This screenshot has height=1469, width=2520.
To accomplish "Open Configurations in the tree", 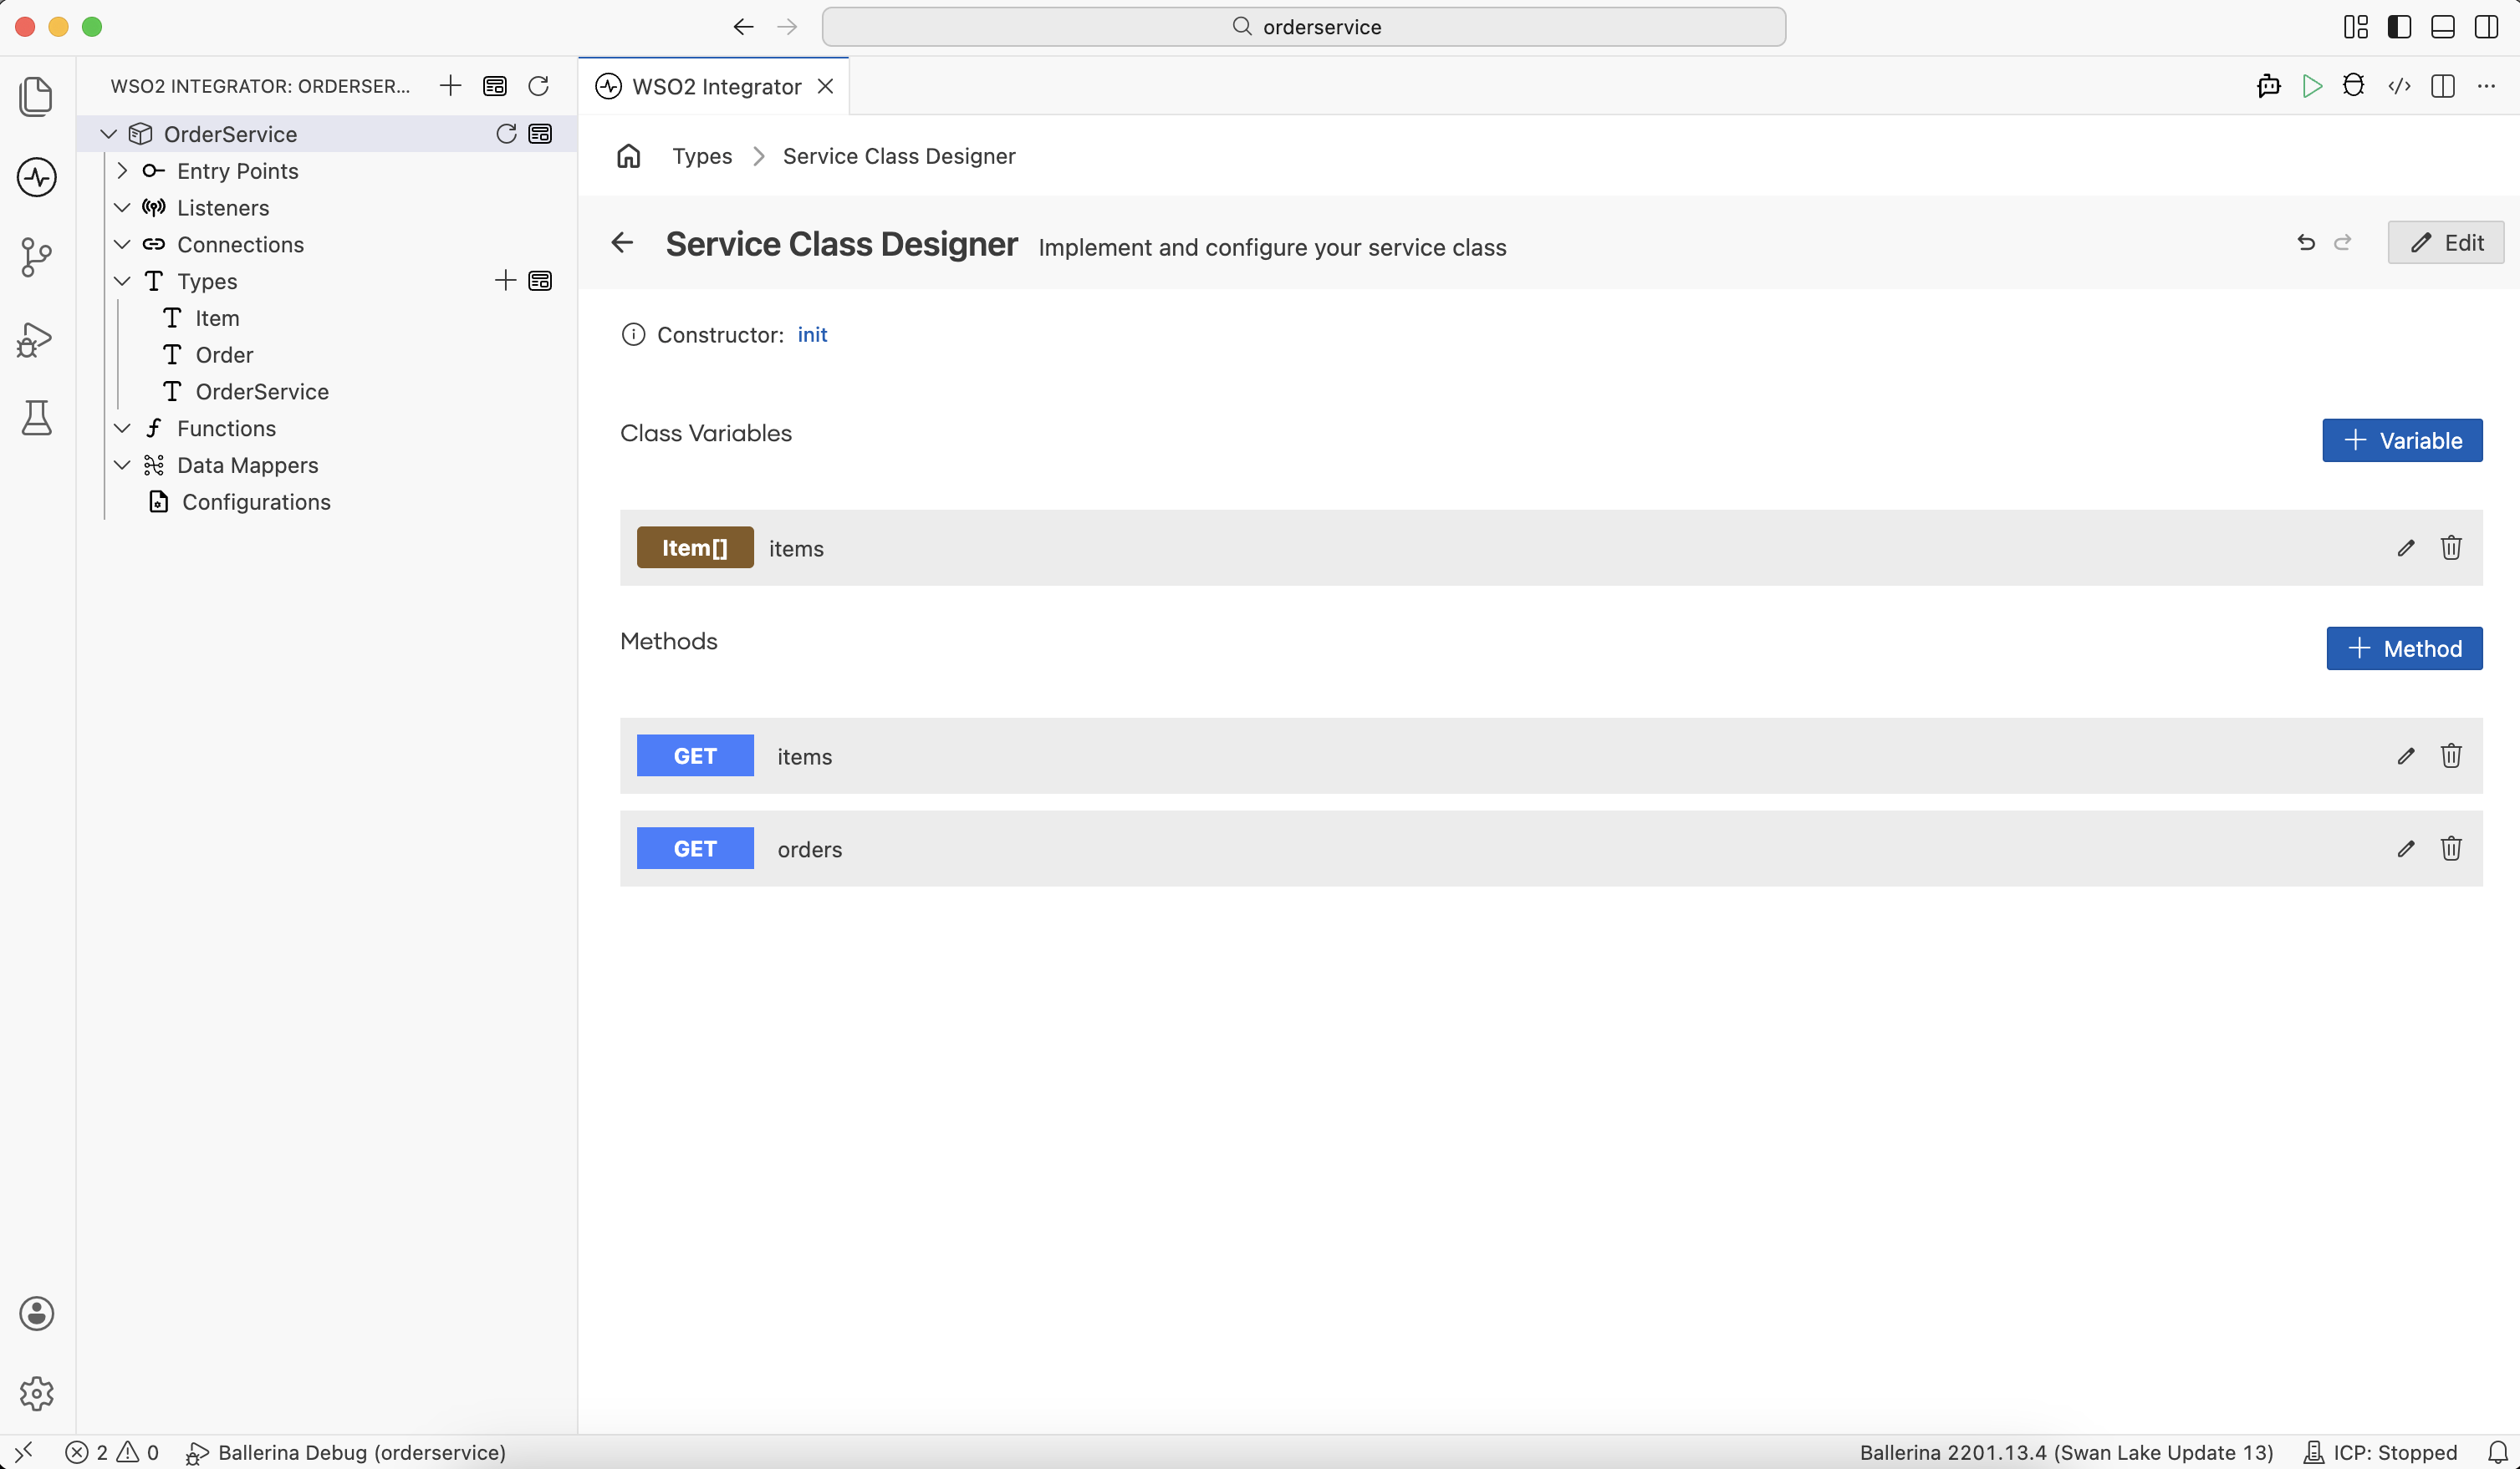I will [256, 501].
